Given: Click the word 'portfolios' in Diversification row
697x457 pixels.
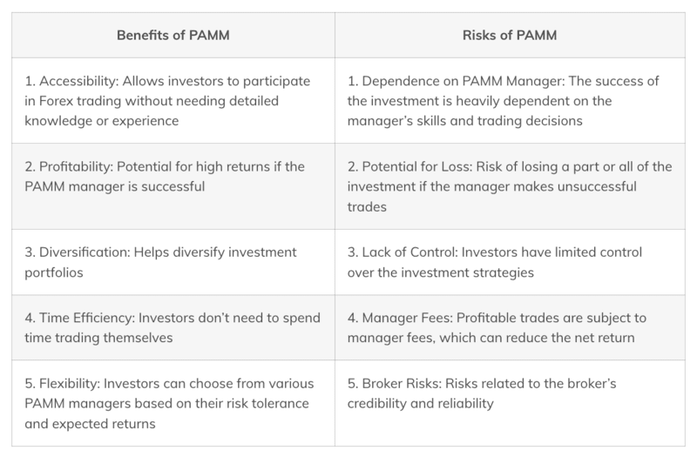Looking at the screenshot, I should pos(54,272).
